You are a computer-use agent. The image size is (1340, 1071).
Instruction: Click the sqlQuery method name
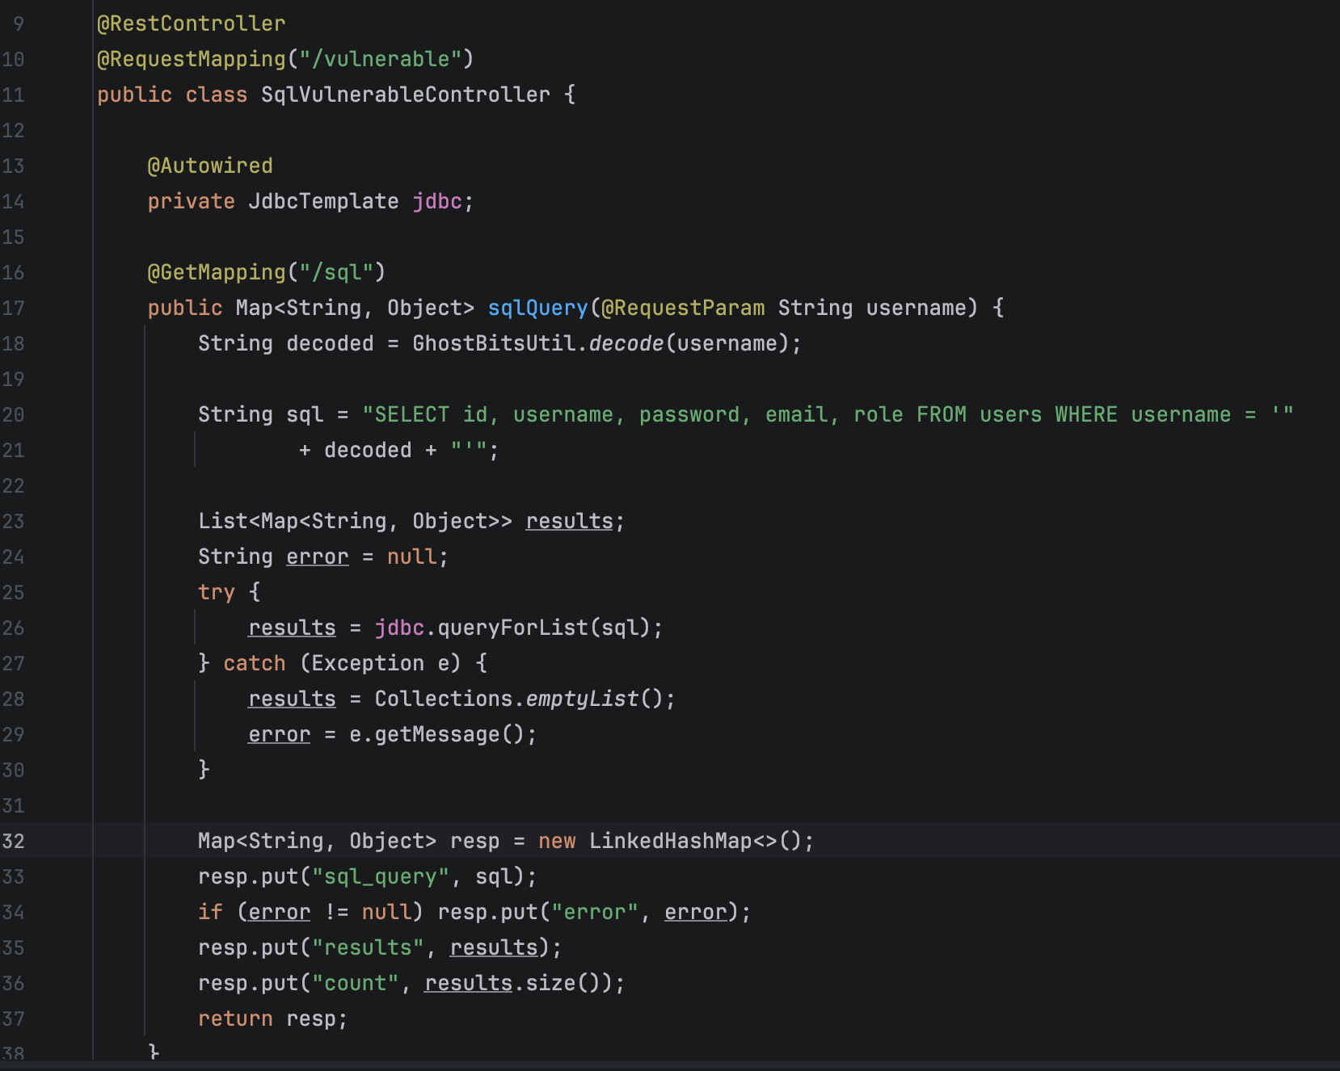[x=537, y=308]
